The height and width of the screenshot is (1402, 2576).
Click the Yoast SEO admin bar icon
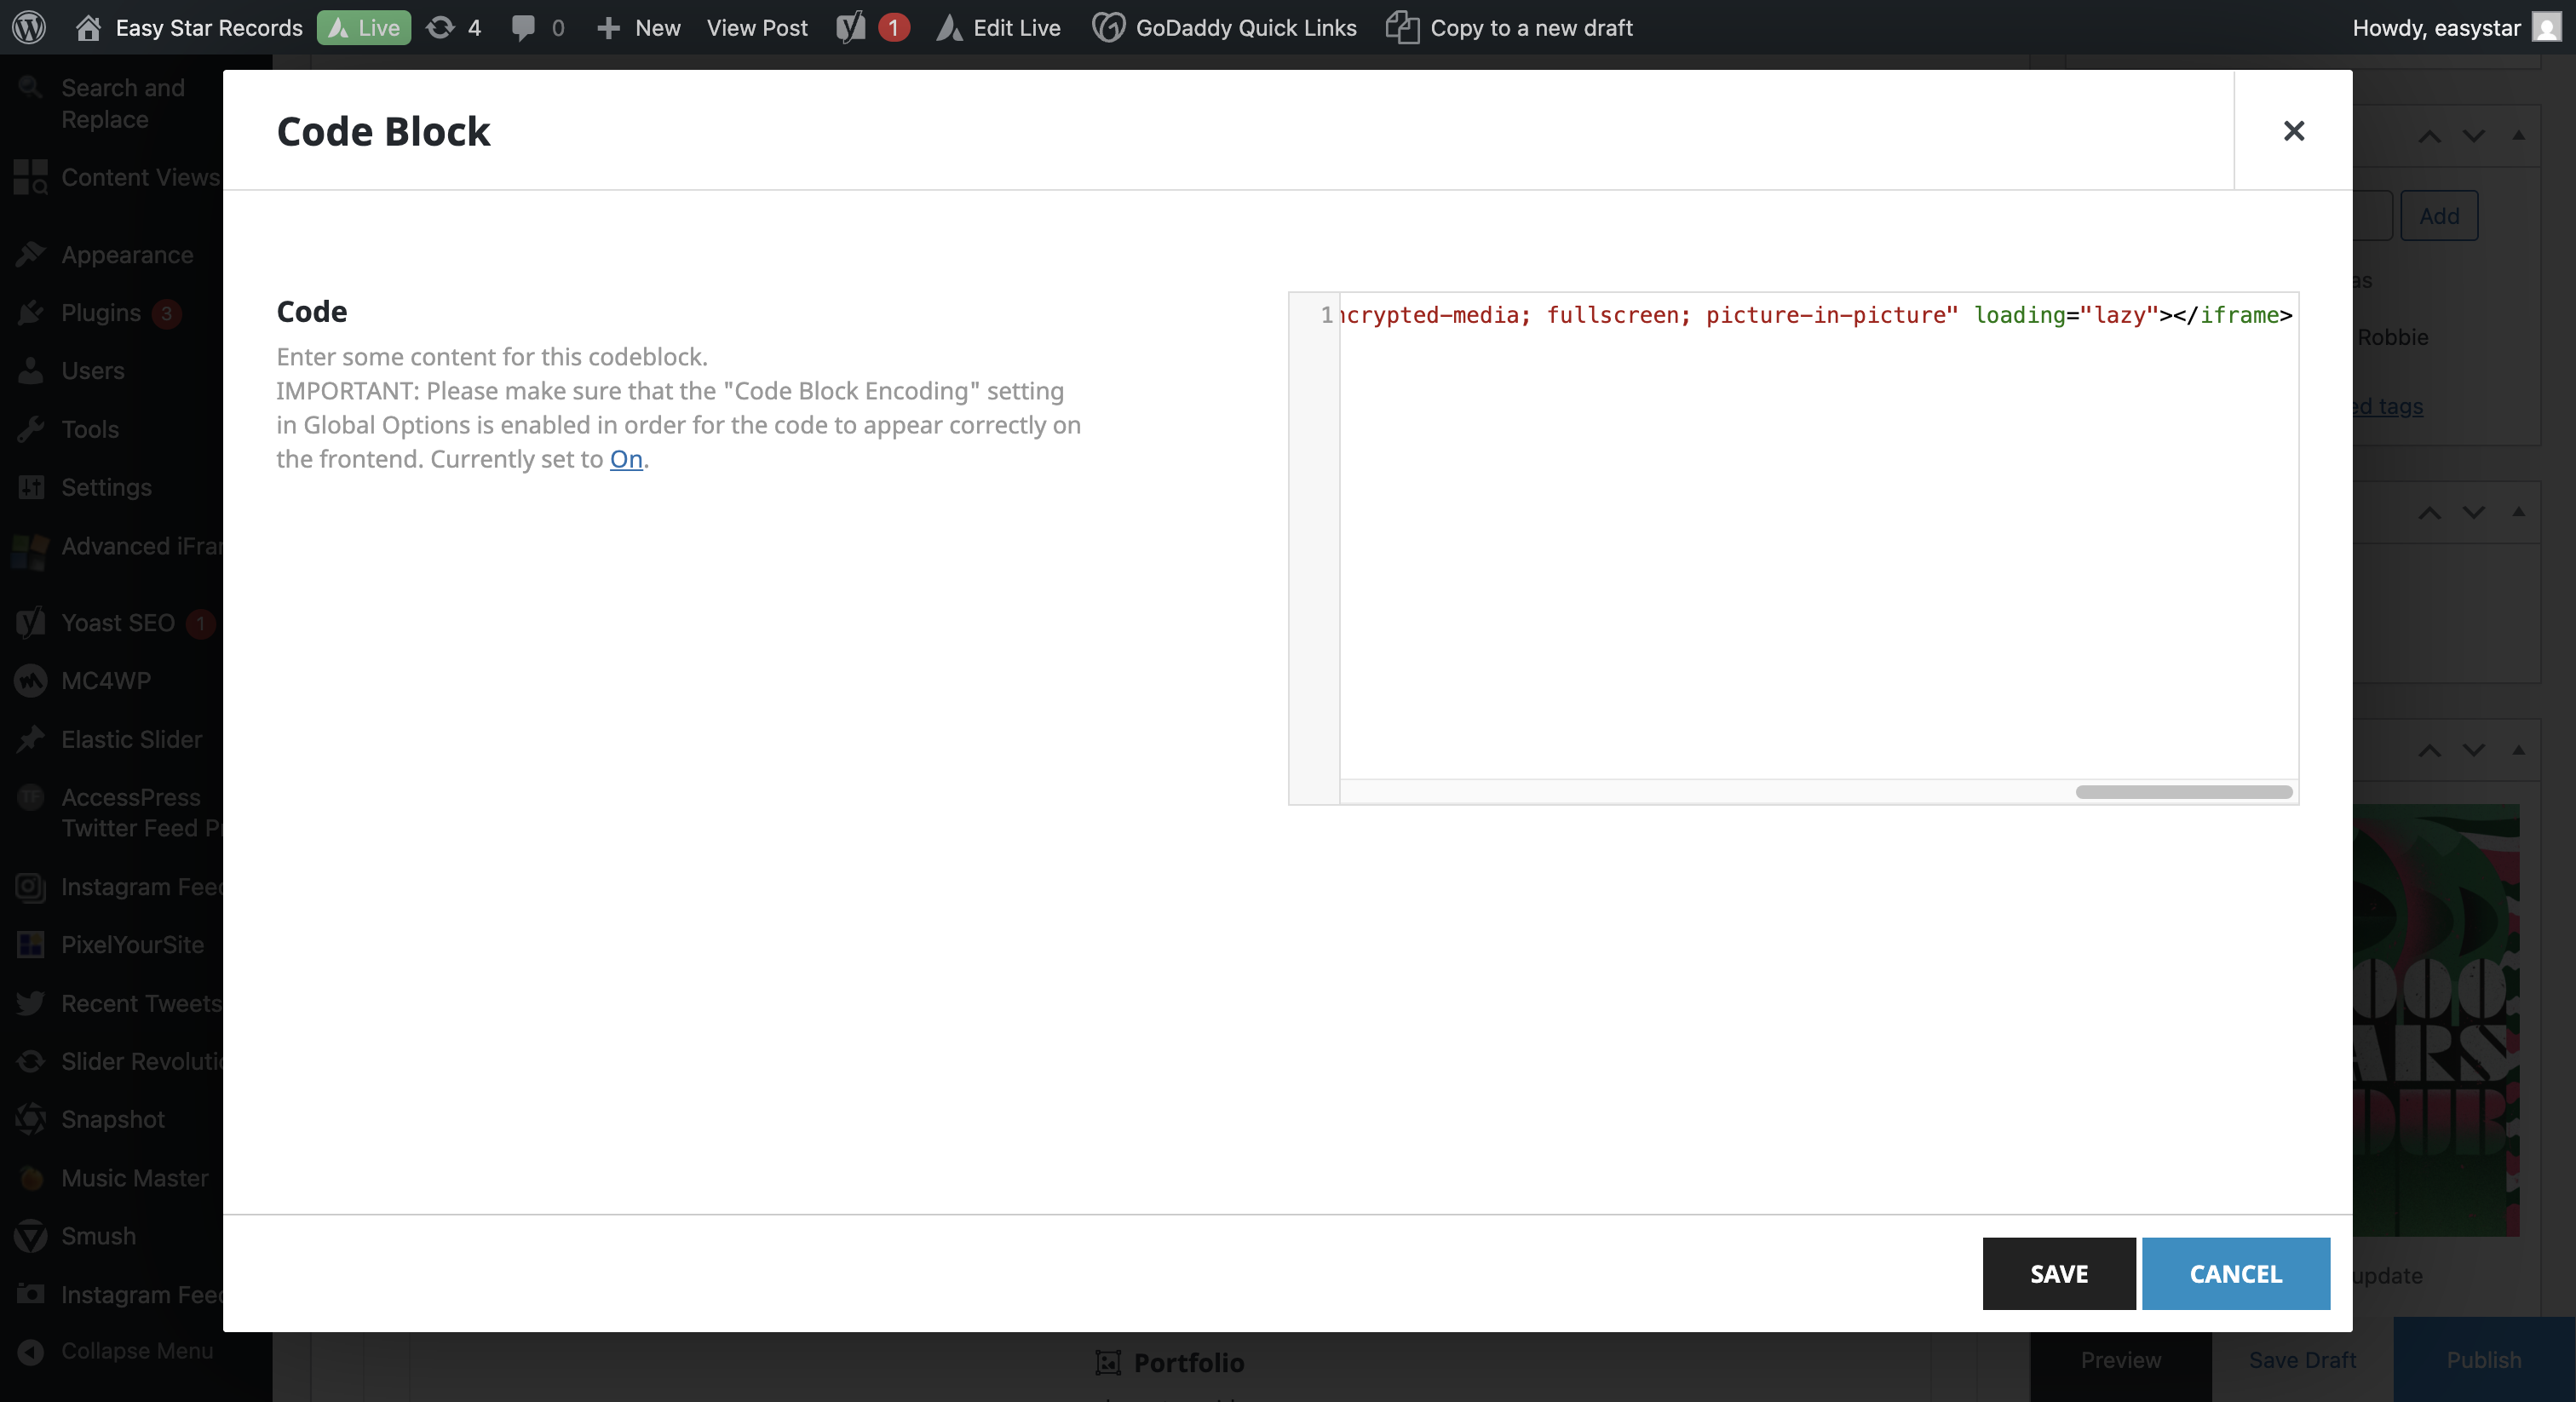point(851,27)
